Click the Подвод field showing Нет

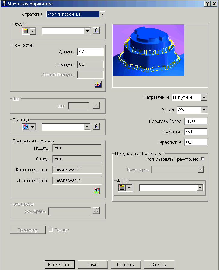[x=77, y=148]
